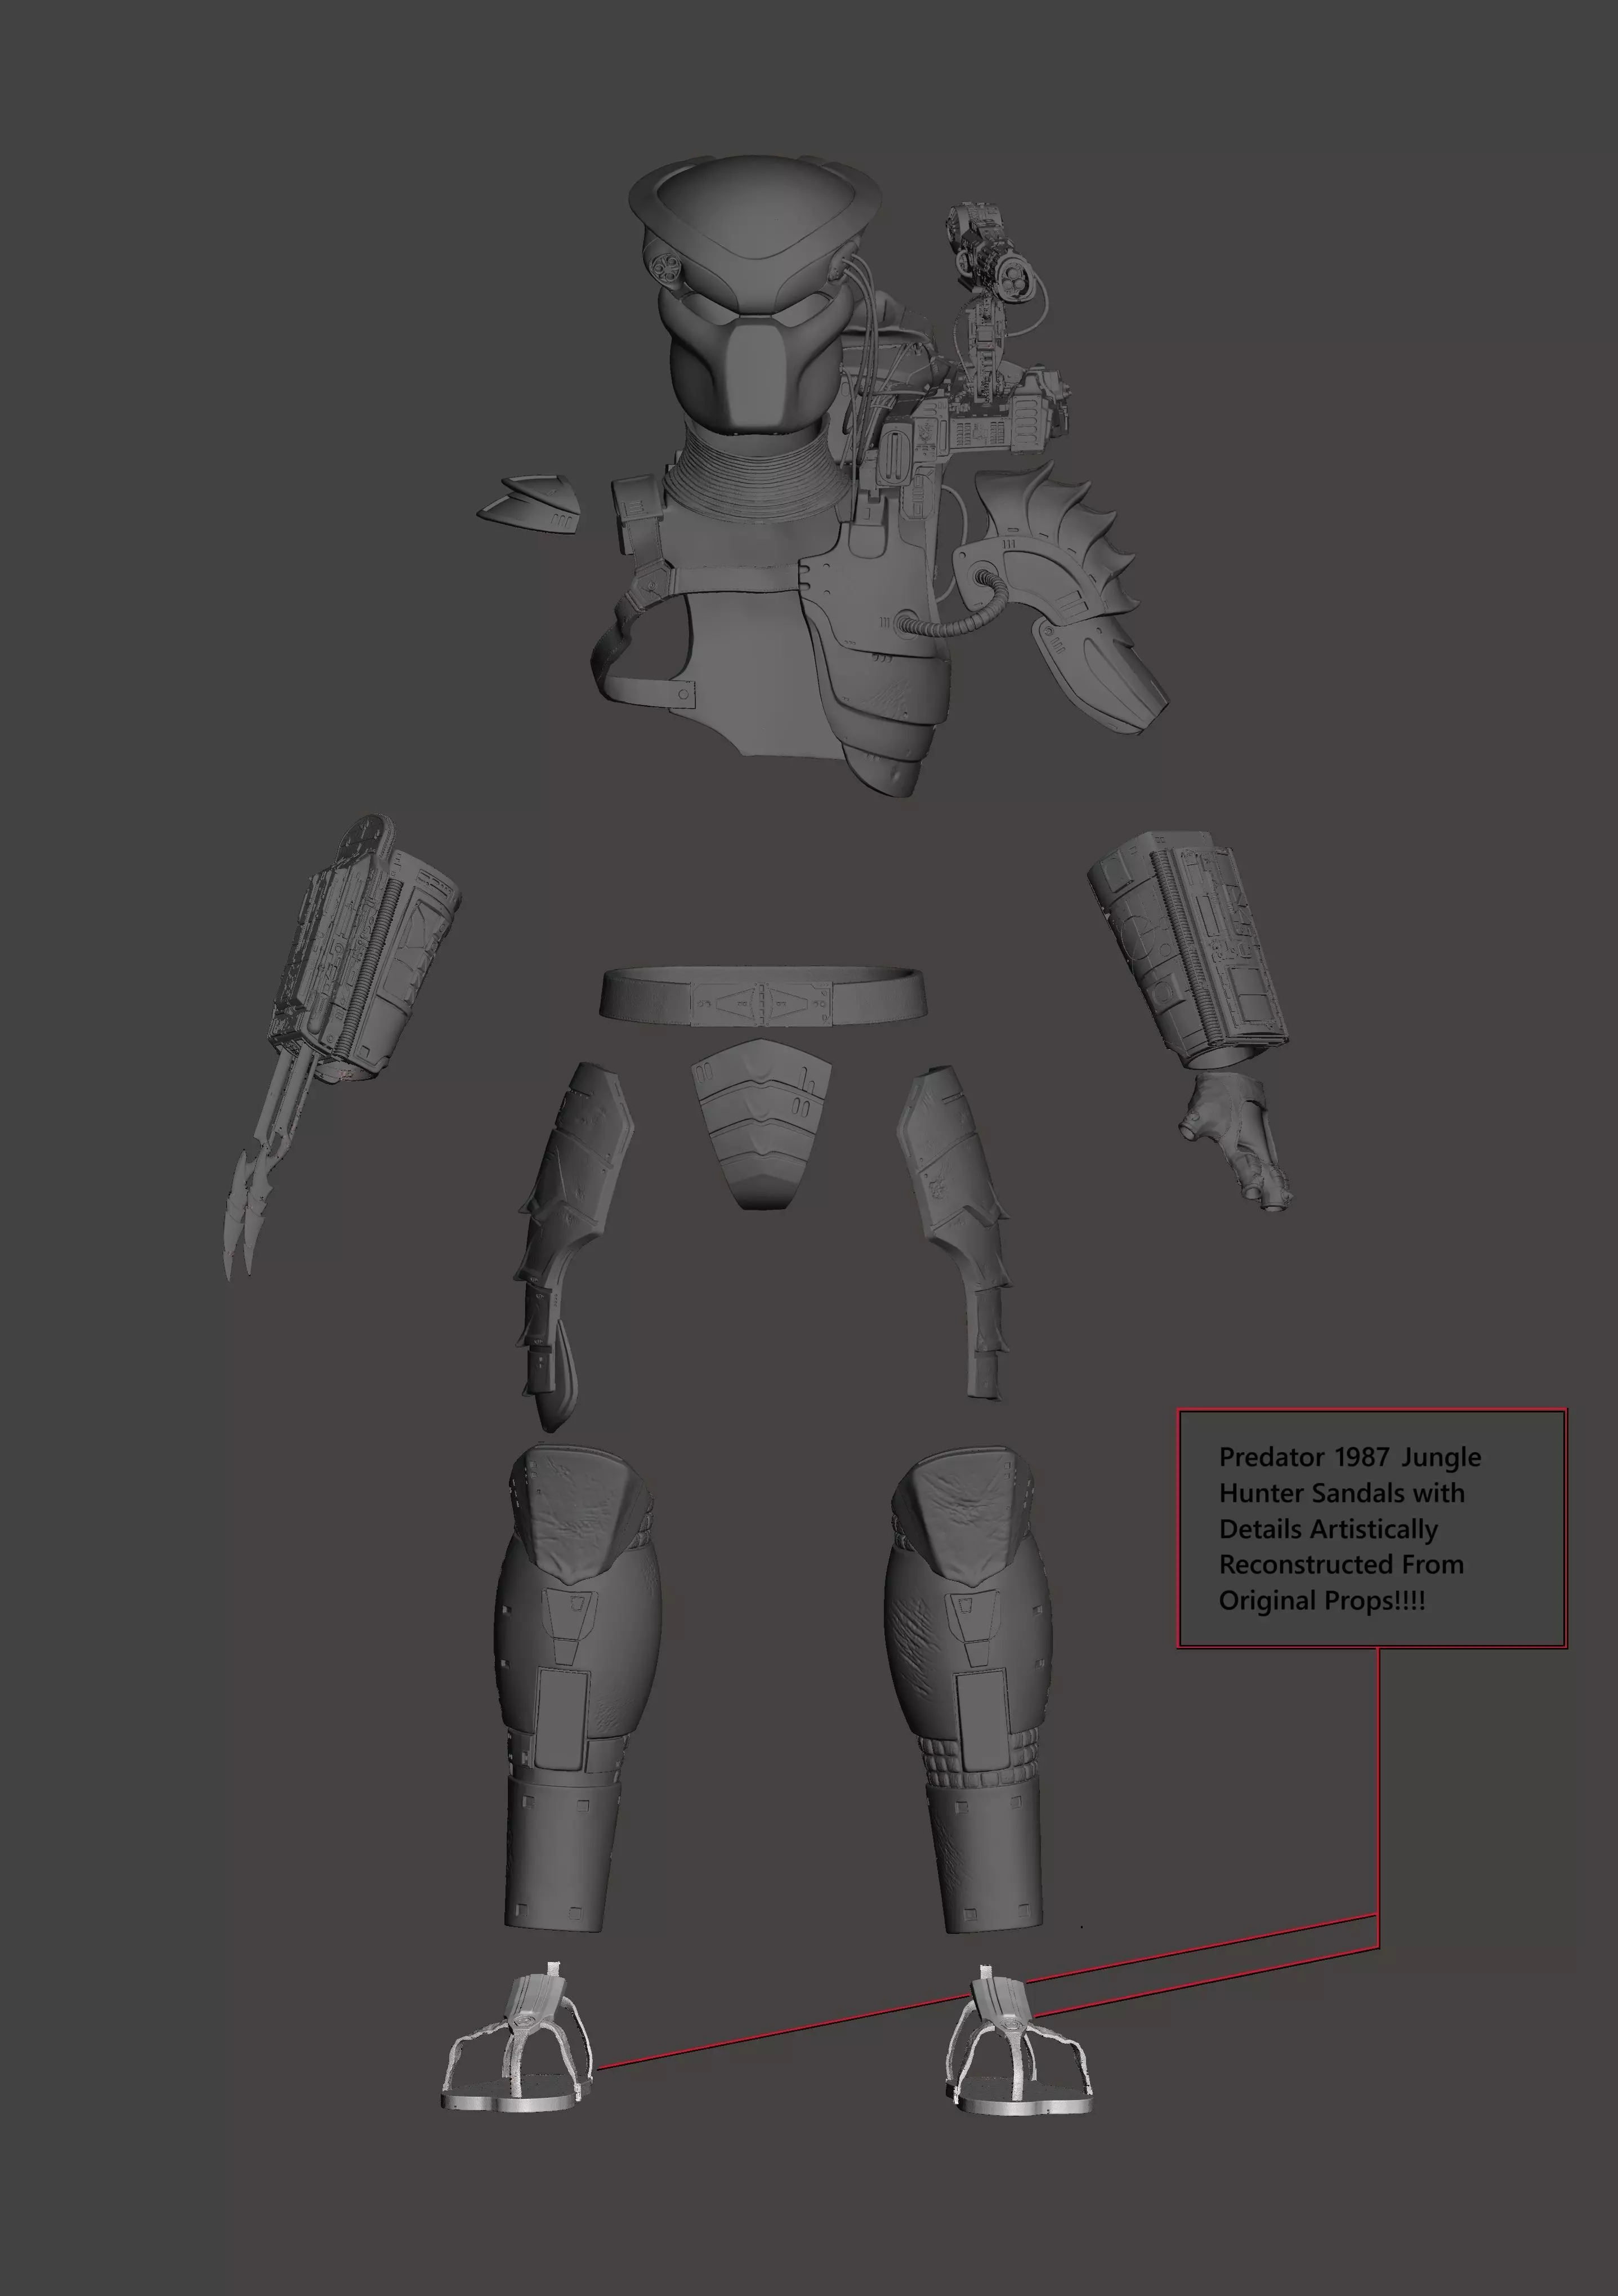Viewport: 1618px width, 2296px height.
Task: Click the text 'Details Artistically'
Action: [x=1328, y=1530]
